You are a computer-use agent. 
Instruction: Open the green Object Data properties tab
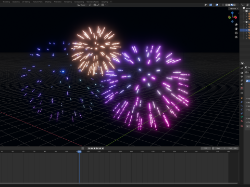click(242, 117)
